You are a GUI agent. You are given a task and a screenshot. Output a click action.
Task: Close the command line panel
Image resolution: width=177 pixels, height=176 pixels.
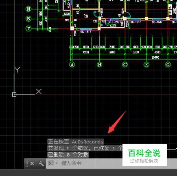[32, 163]
